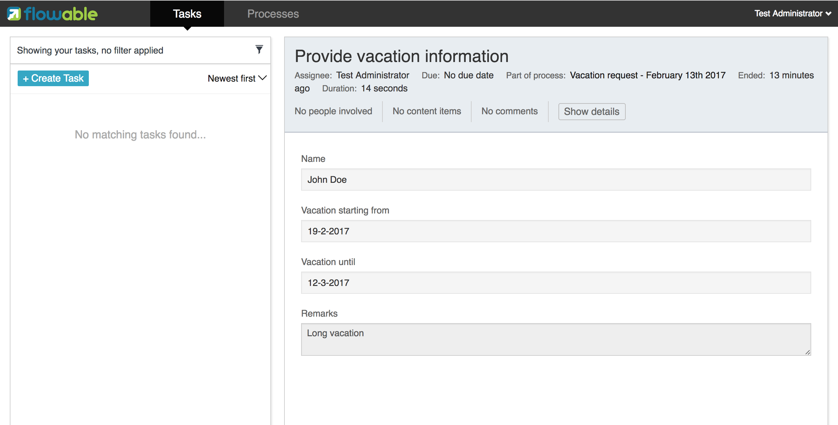Click the Vacation until date field
Viewport: 838px width, 425px height.
coord(556,283)
